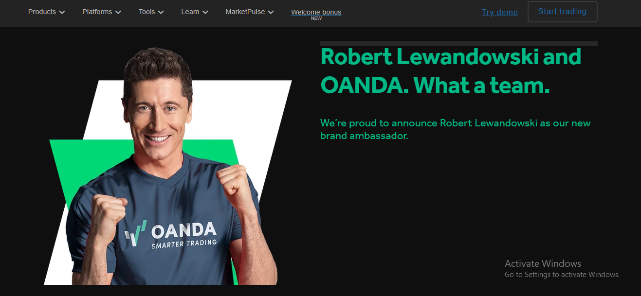Expand the MarketPulse chevron arrow

(271, 12)
